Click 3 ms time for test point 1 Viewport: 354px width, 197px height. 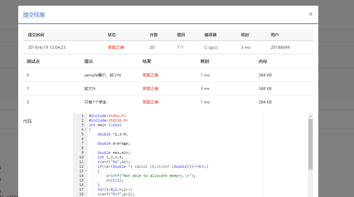(205, 89)
